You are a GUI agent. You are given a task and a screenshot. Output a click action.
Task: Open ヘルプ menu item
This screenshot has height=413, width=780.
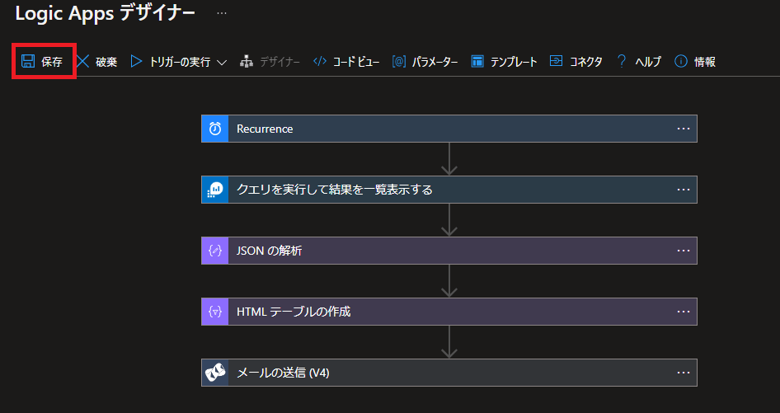[648, 62]
